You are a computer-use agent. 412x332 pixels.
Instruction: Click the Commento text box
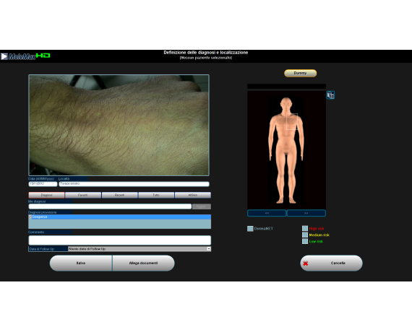pos(119,240)
